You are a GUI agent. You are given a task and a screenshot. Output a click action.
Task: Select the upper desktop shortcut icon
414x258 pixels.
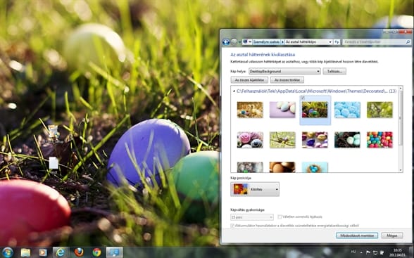pyautogui.click(x=53, y=134)
